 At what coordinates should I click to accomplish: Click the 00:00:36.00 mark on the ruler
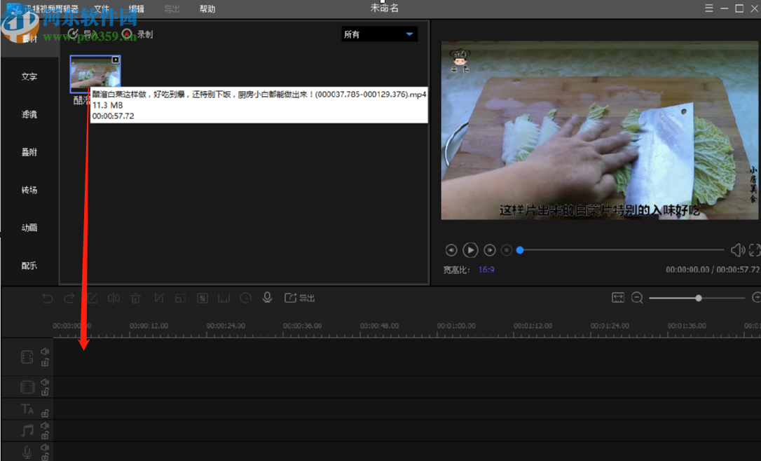302,326
